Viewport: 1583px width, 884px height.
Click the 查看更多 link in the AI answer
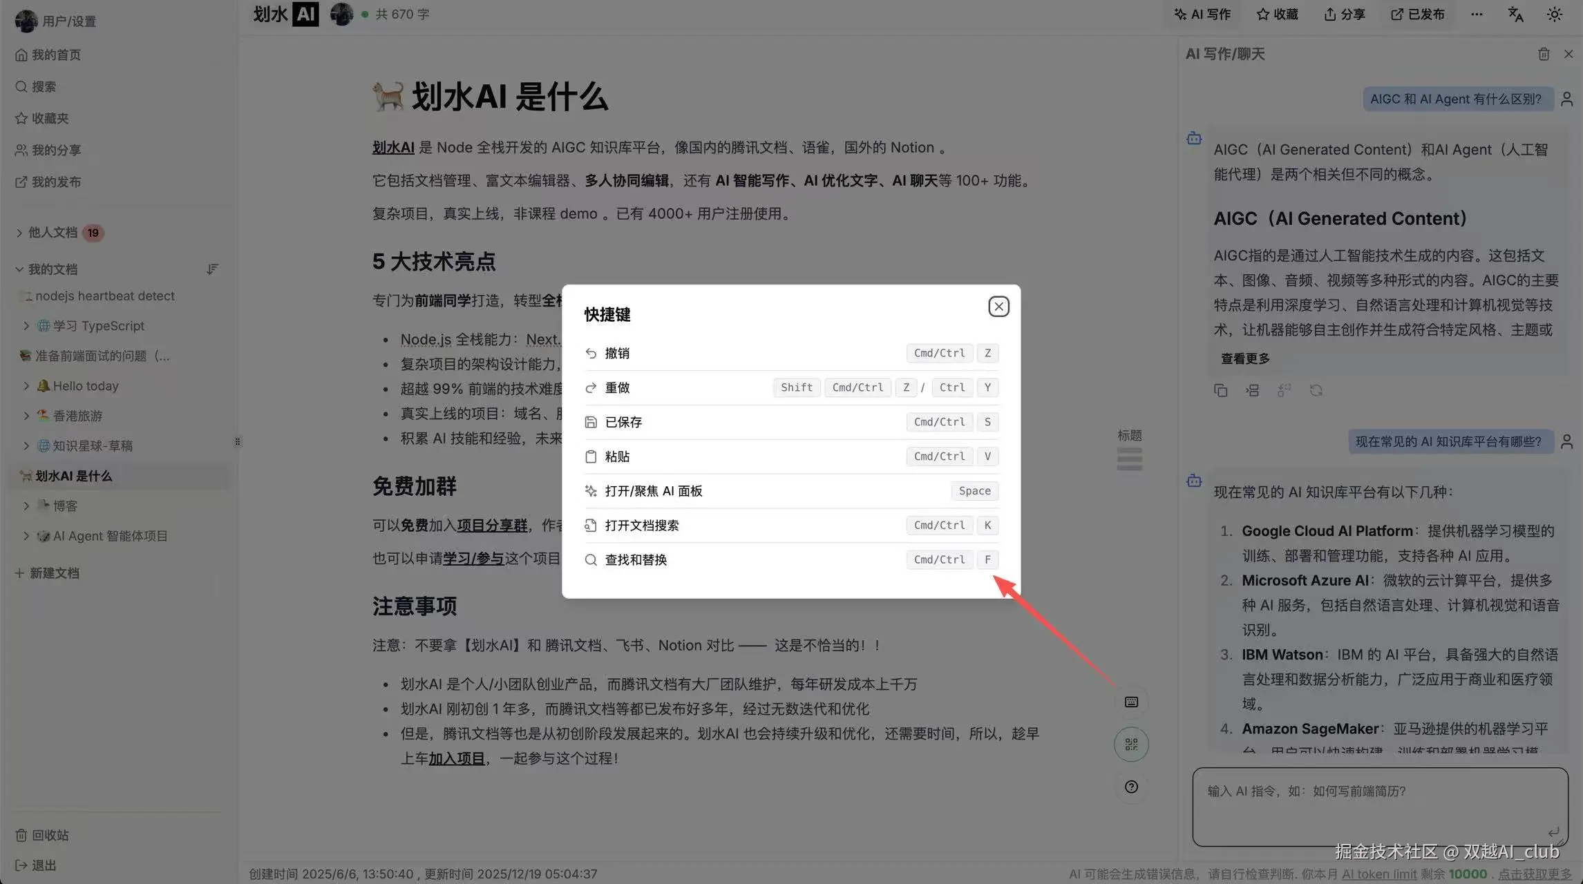(x=1244, y=358)
